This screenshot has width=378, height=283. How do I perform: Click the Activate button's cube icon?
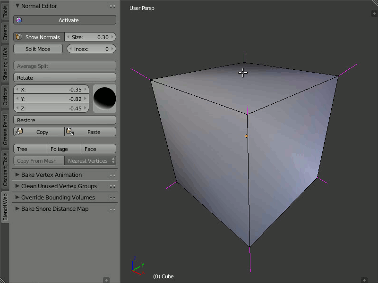click(x=19, y=20)
